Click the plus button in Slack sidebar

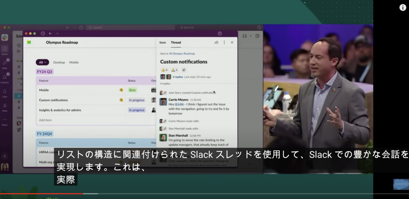(x=5, y=156)
